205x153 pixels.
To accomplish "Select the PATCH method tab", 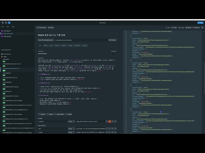I will click(x=57, y=46).
